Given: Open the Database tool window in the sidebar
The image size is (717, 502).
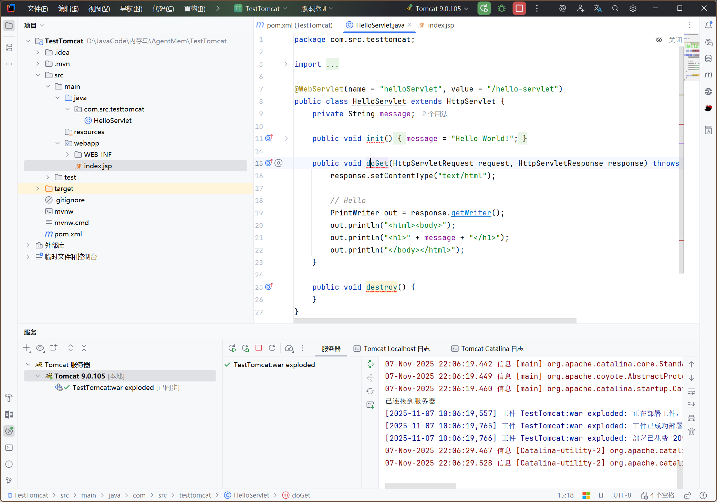Looking at the screenshot, I should click(x=708, y=58).
